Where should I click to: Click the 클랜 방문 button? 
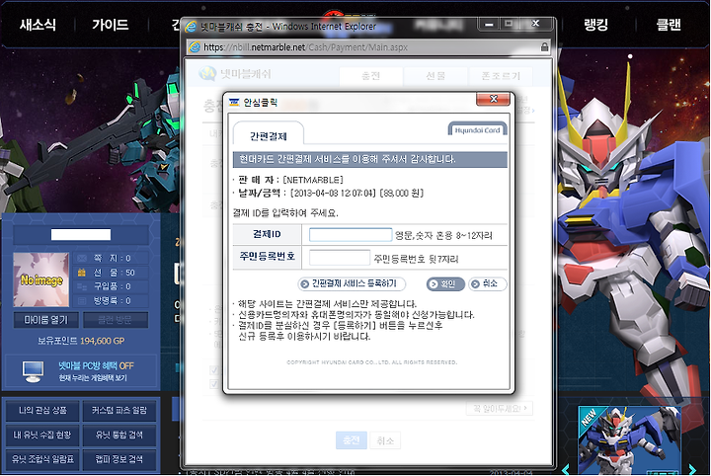click(x=116, y=320)
